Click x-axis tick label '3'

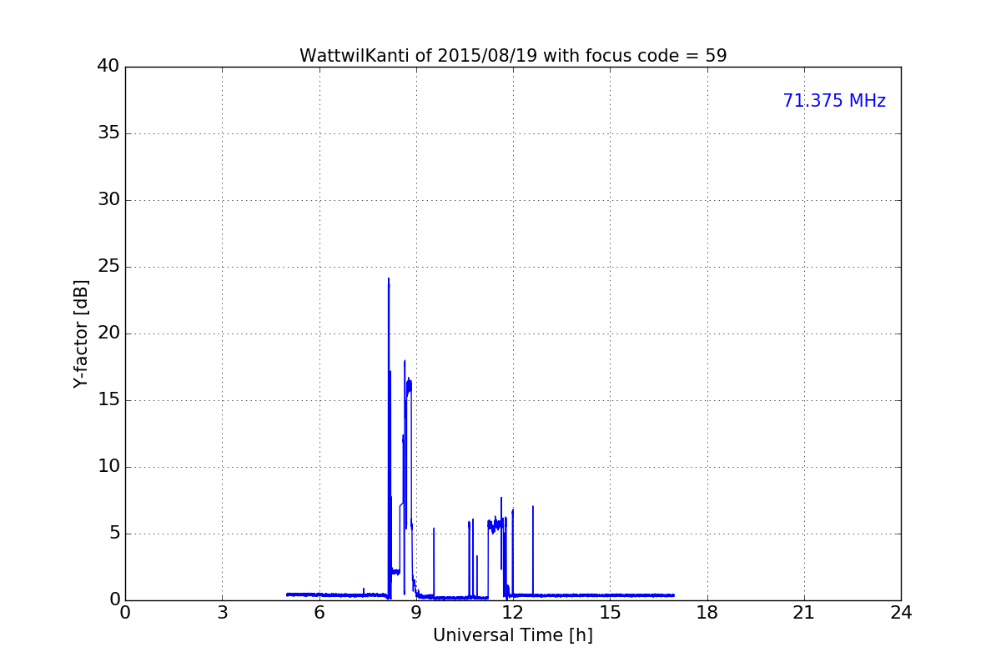click(222, 613)
